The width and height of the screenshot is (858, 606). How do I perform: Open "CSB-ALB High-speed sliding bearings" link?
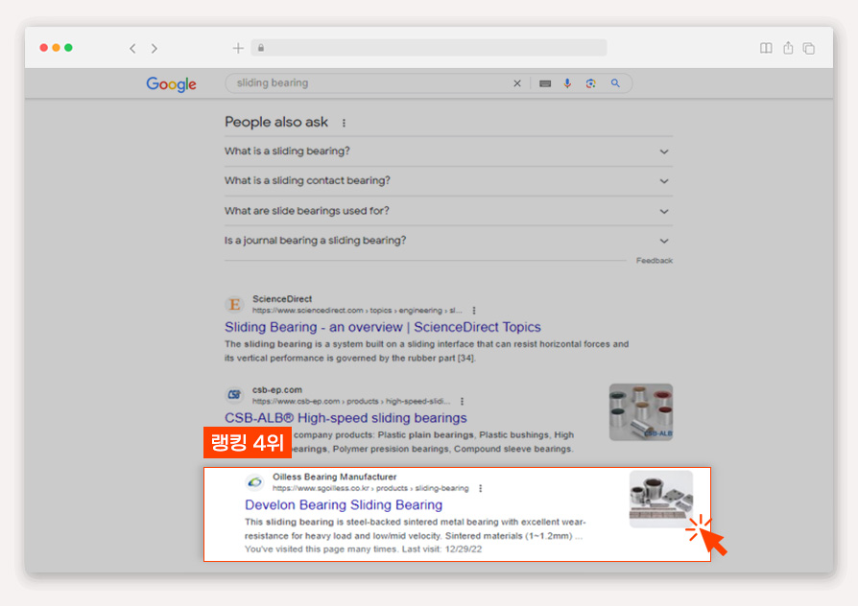pyautogui.click(x=346, y=418)
